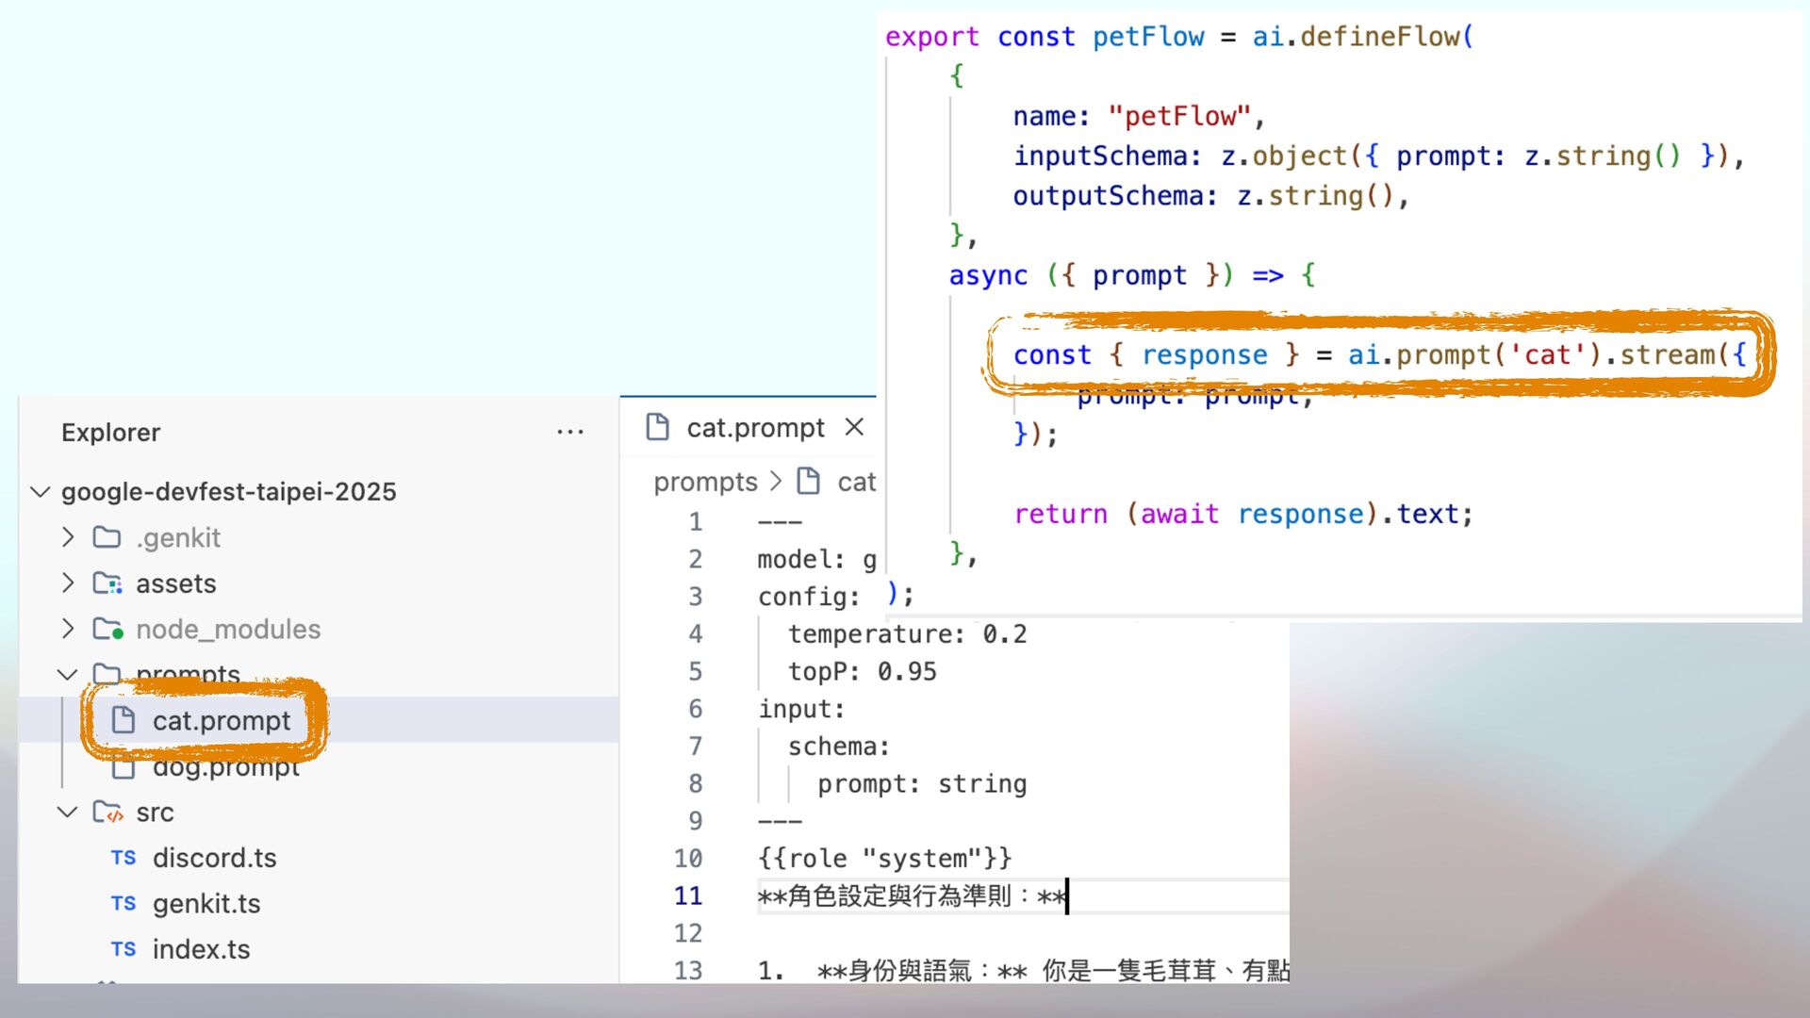Close the cat.prompt editor tab
This screenshot has height=1018, width=1810.
(x=854, y=427)
